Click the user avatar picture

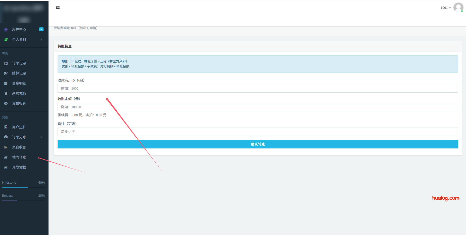[458, 8]
